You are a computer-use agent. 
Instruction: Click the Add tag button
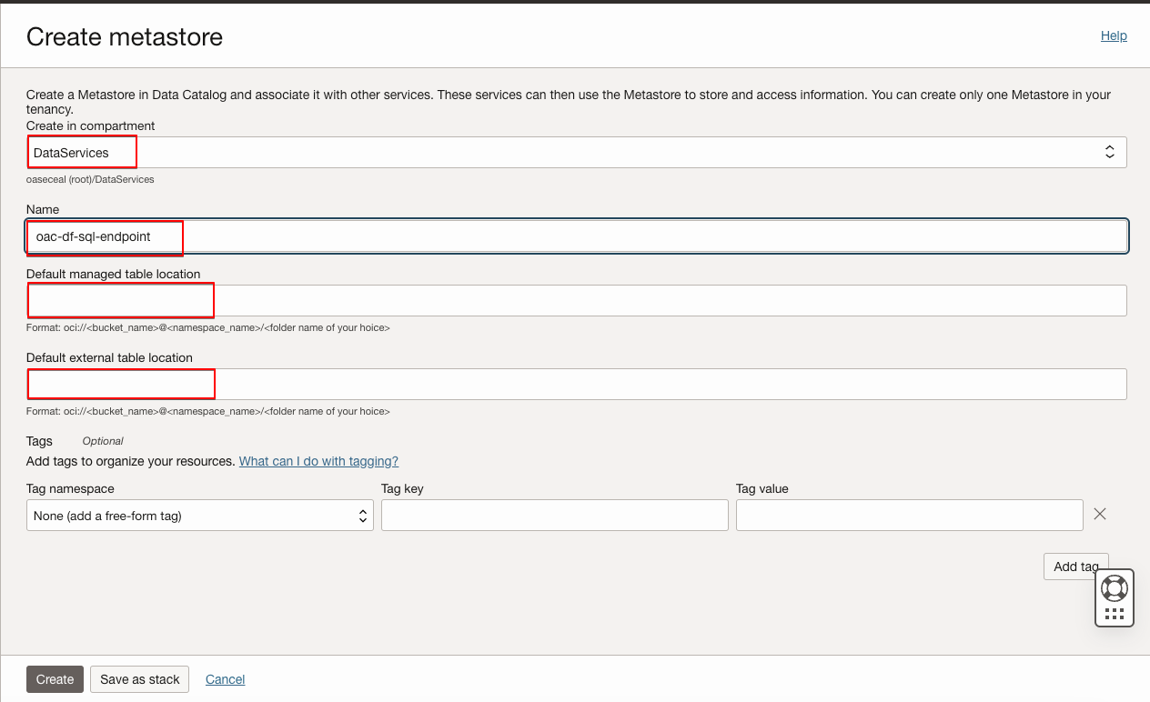1075,567
